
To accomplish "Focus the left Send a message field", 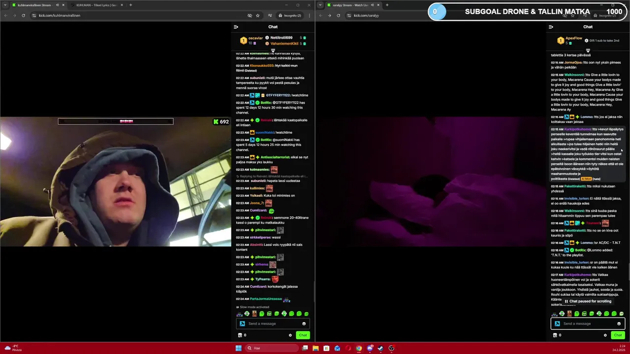I will [x=273, y=324].
